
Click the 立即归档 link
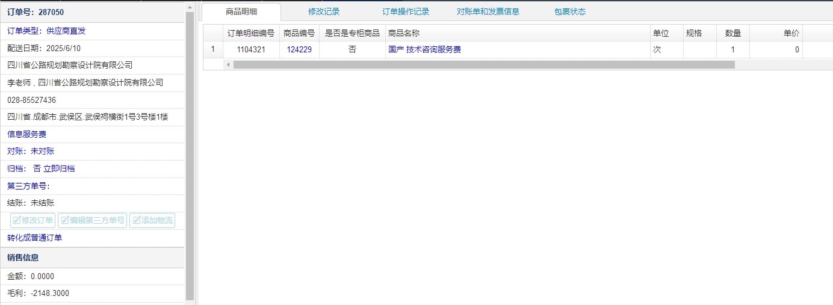[x=59, y=168]
